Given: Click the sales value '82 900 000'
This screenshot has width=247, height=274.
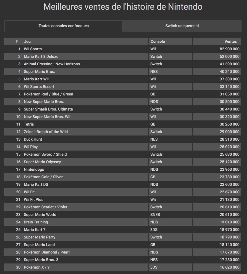Looking at the screenshot, I should [x=229, y=49].
